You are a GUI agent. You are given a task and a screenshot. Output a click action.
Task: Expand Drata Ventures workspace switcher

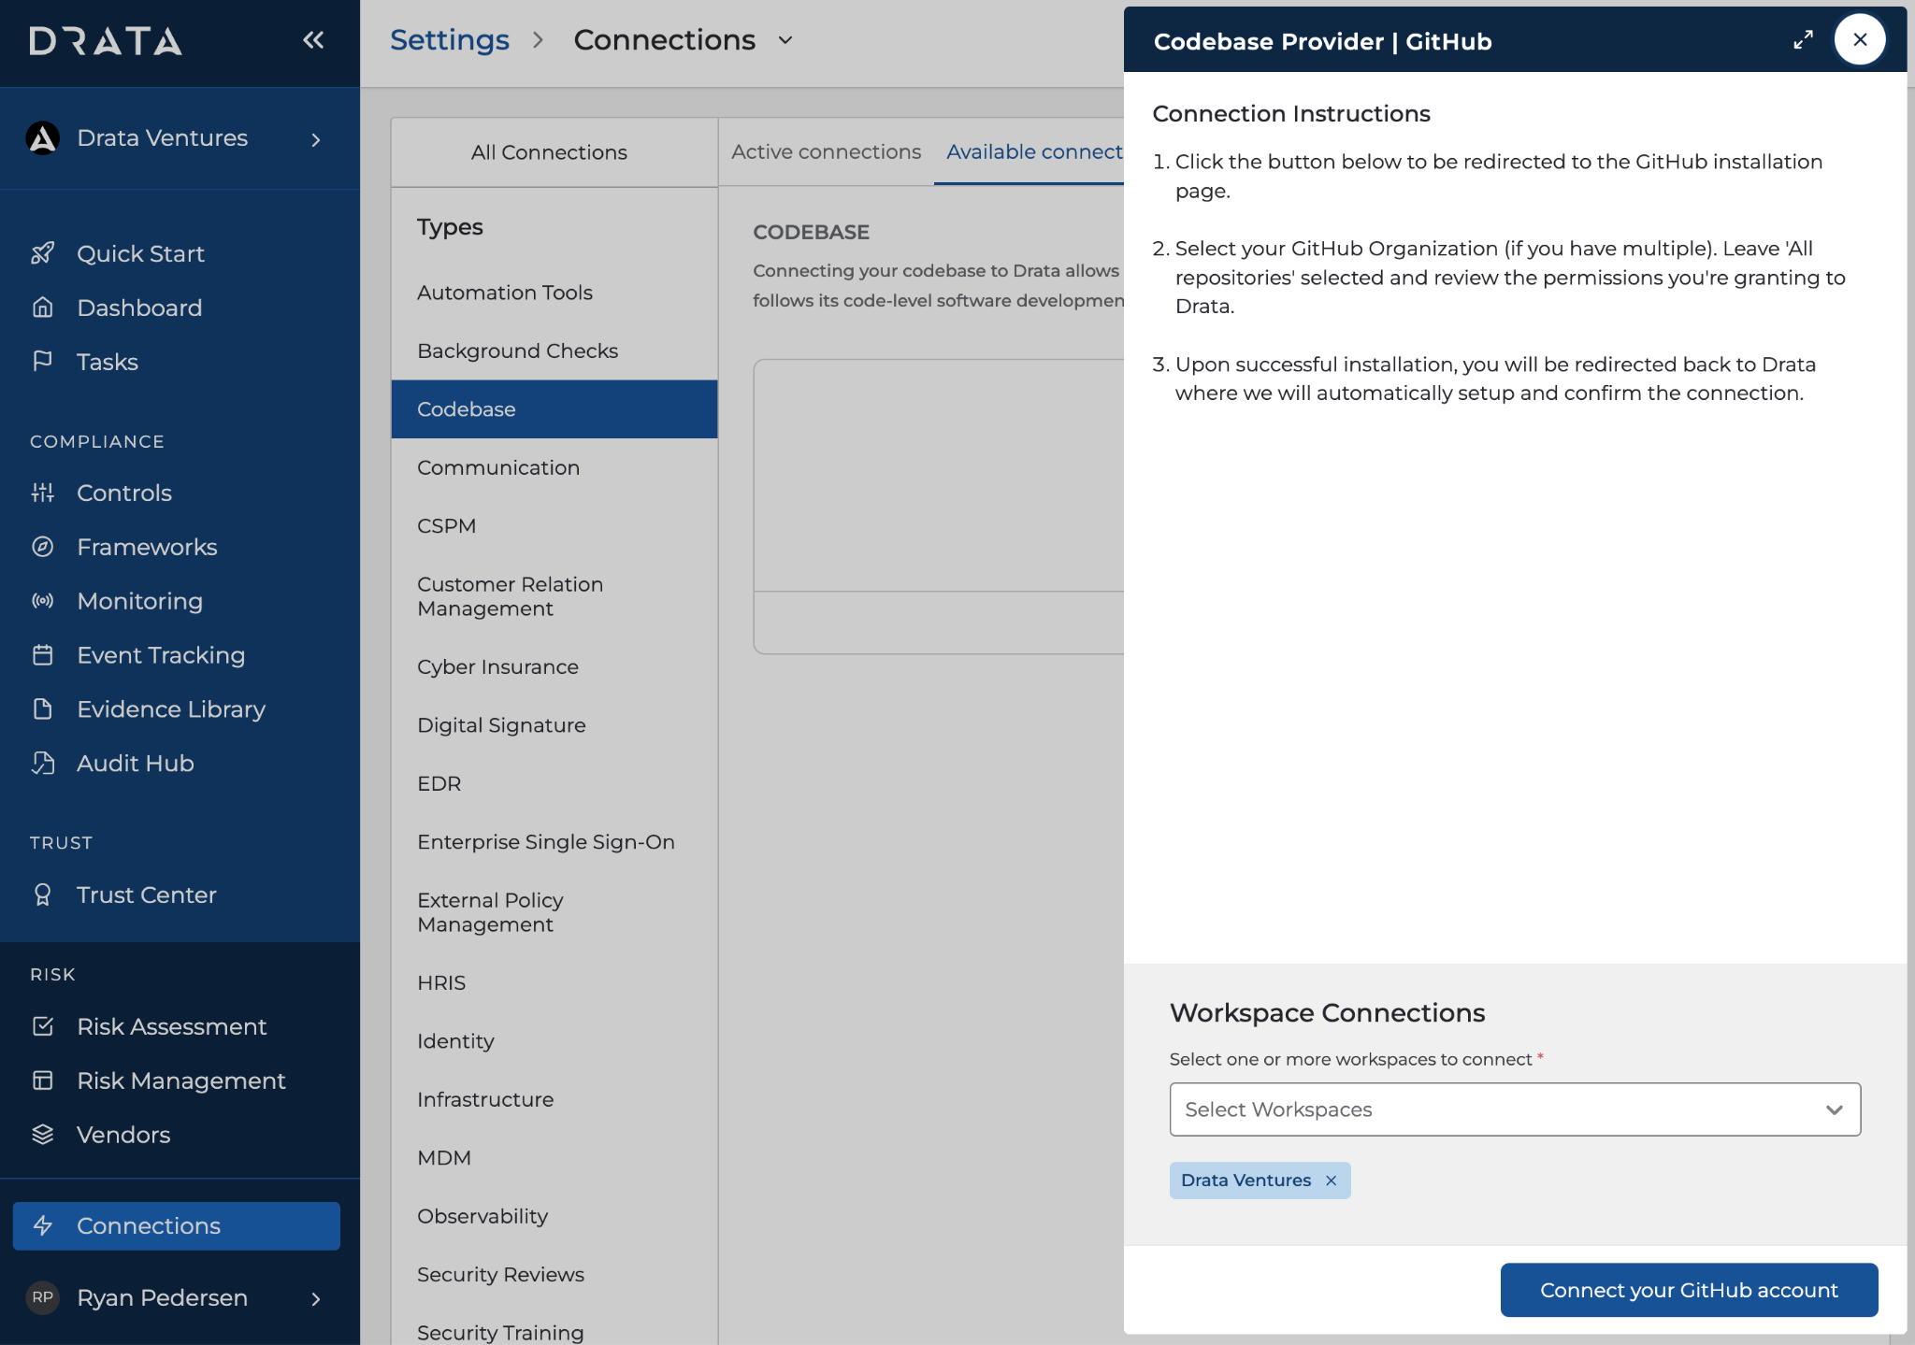pos(316,139)
